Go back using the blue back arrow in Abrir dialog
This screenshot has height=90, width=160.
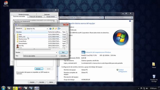click(50, 29)
